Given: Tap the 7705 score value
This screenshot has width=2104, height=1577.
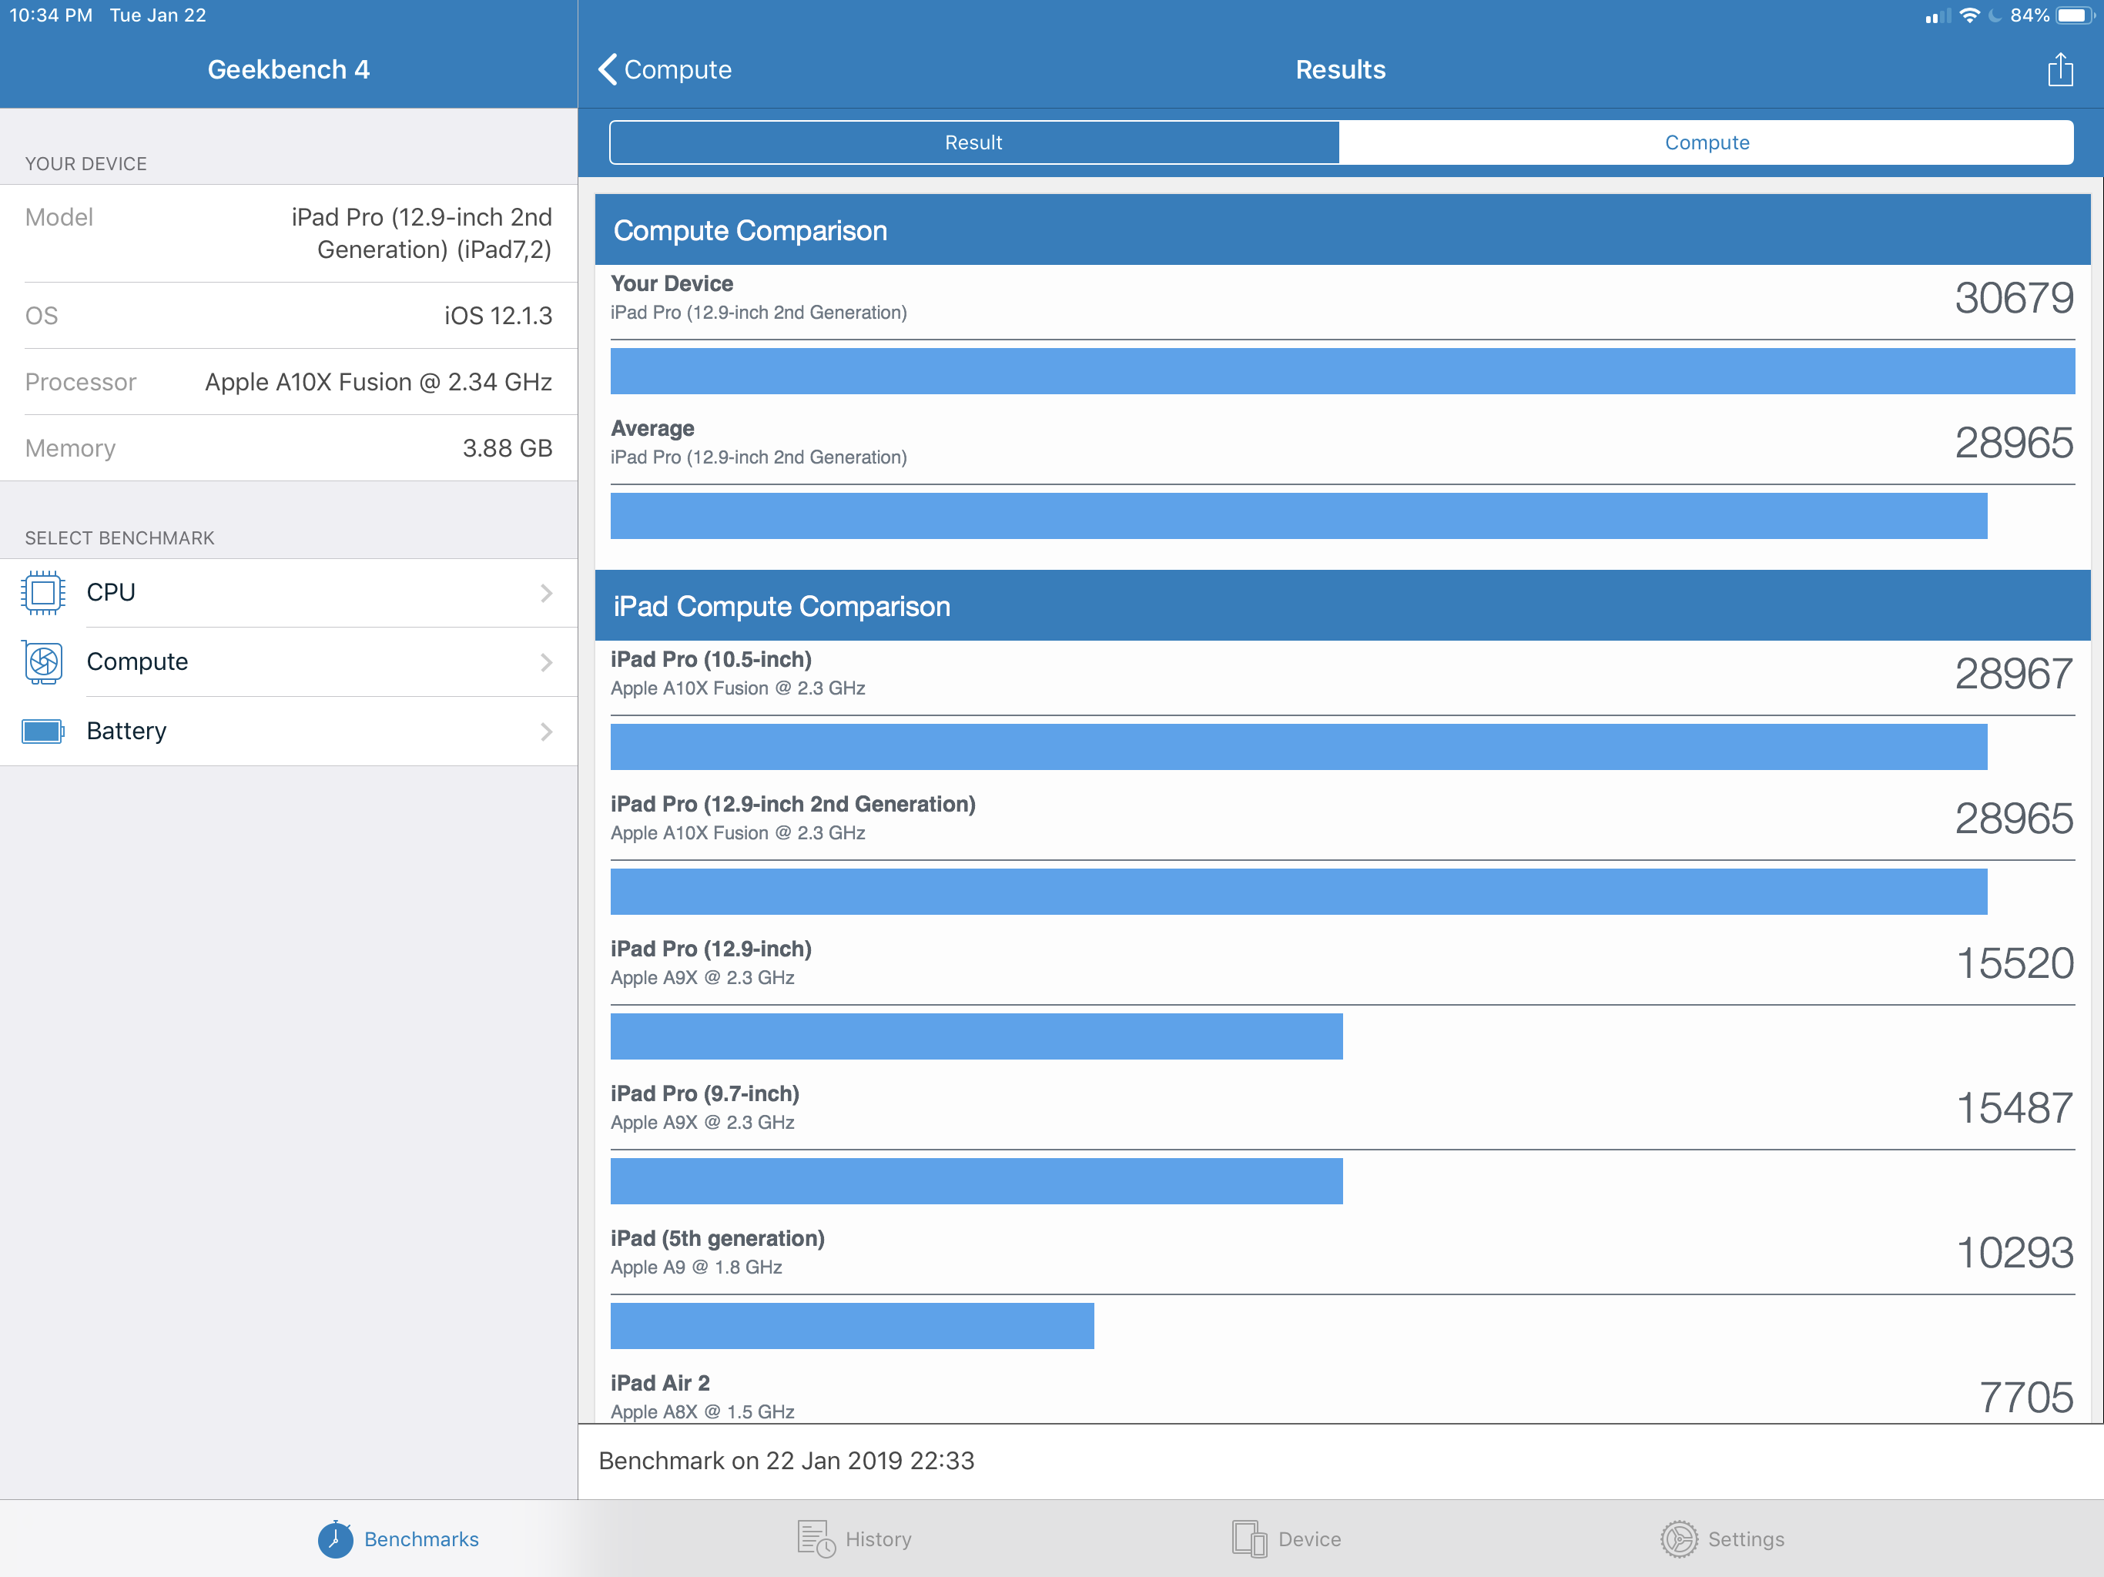Looking at the screenshot, I should click(2026, 1398).
